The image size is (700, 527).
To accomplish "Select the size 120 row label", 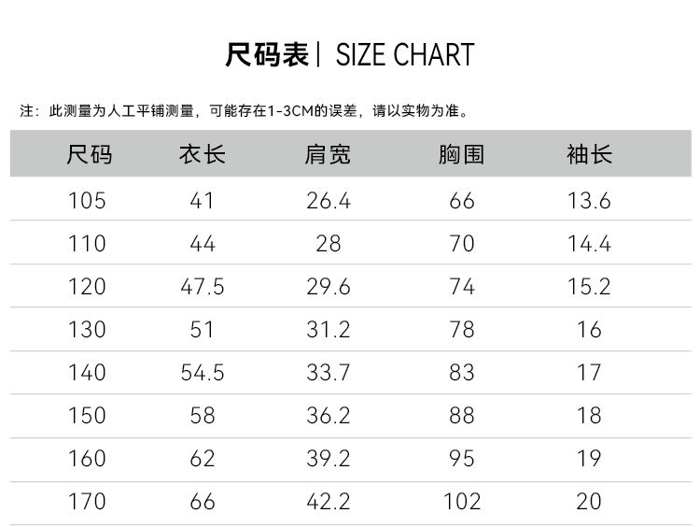I will click(88, 287).
